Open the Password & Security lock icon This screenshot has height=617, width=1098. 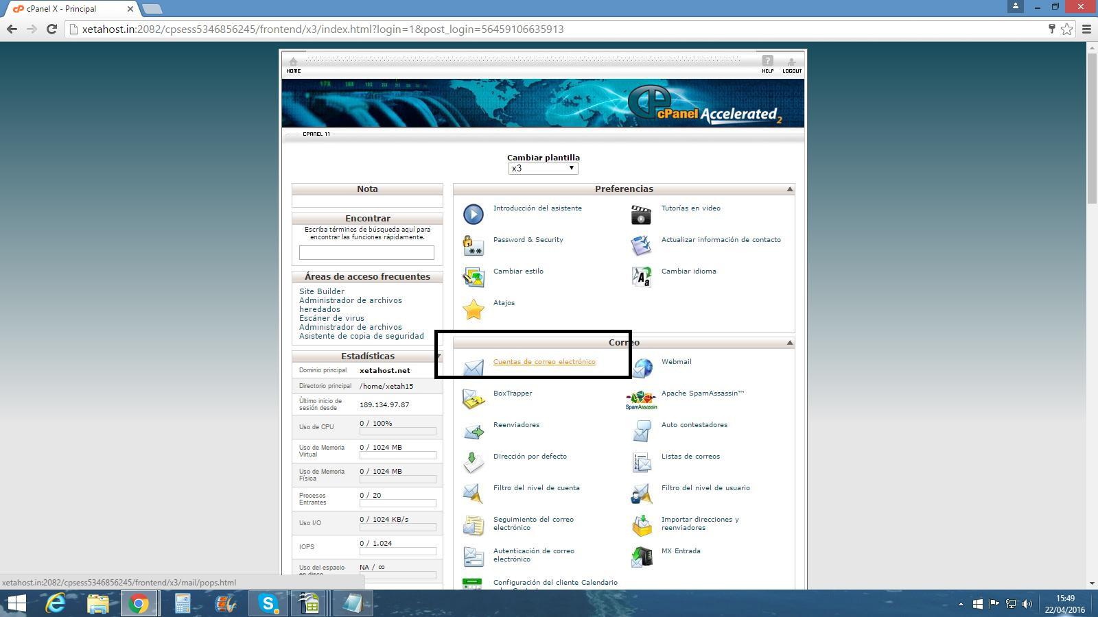point(474,245)
